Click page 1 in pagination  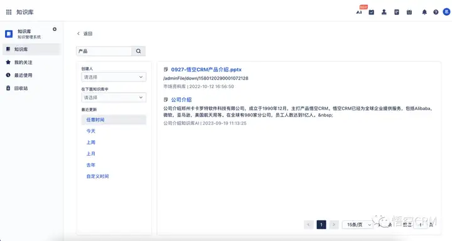(321, 225)
